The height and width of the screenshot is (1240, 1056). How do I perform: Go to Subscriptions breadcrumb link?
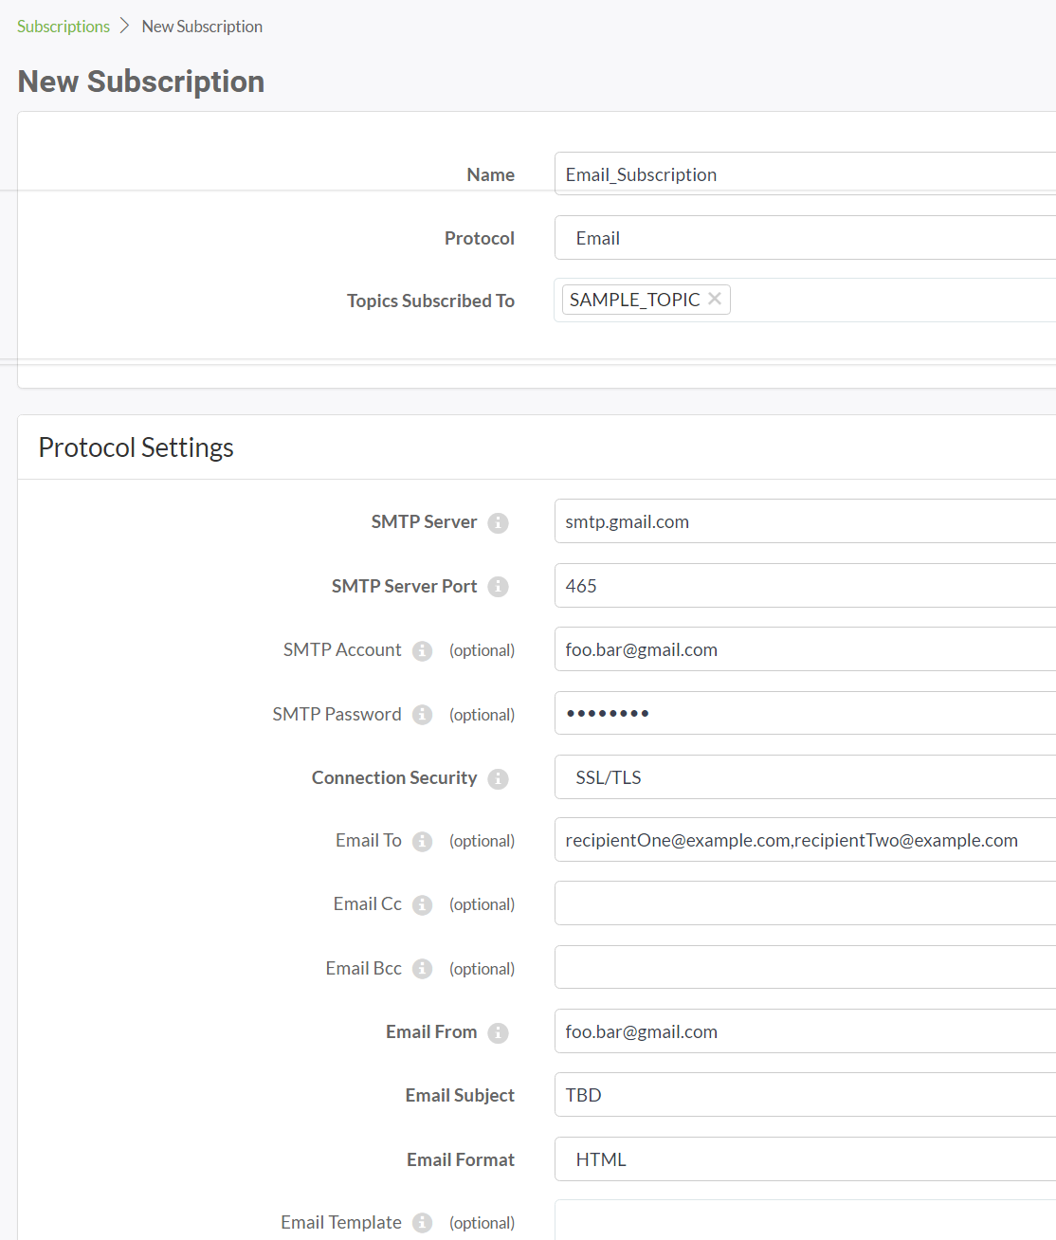click(x=64, y=27)
